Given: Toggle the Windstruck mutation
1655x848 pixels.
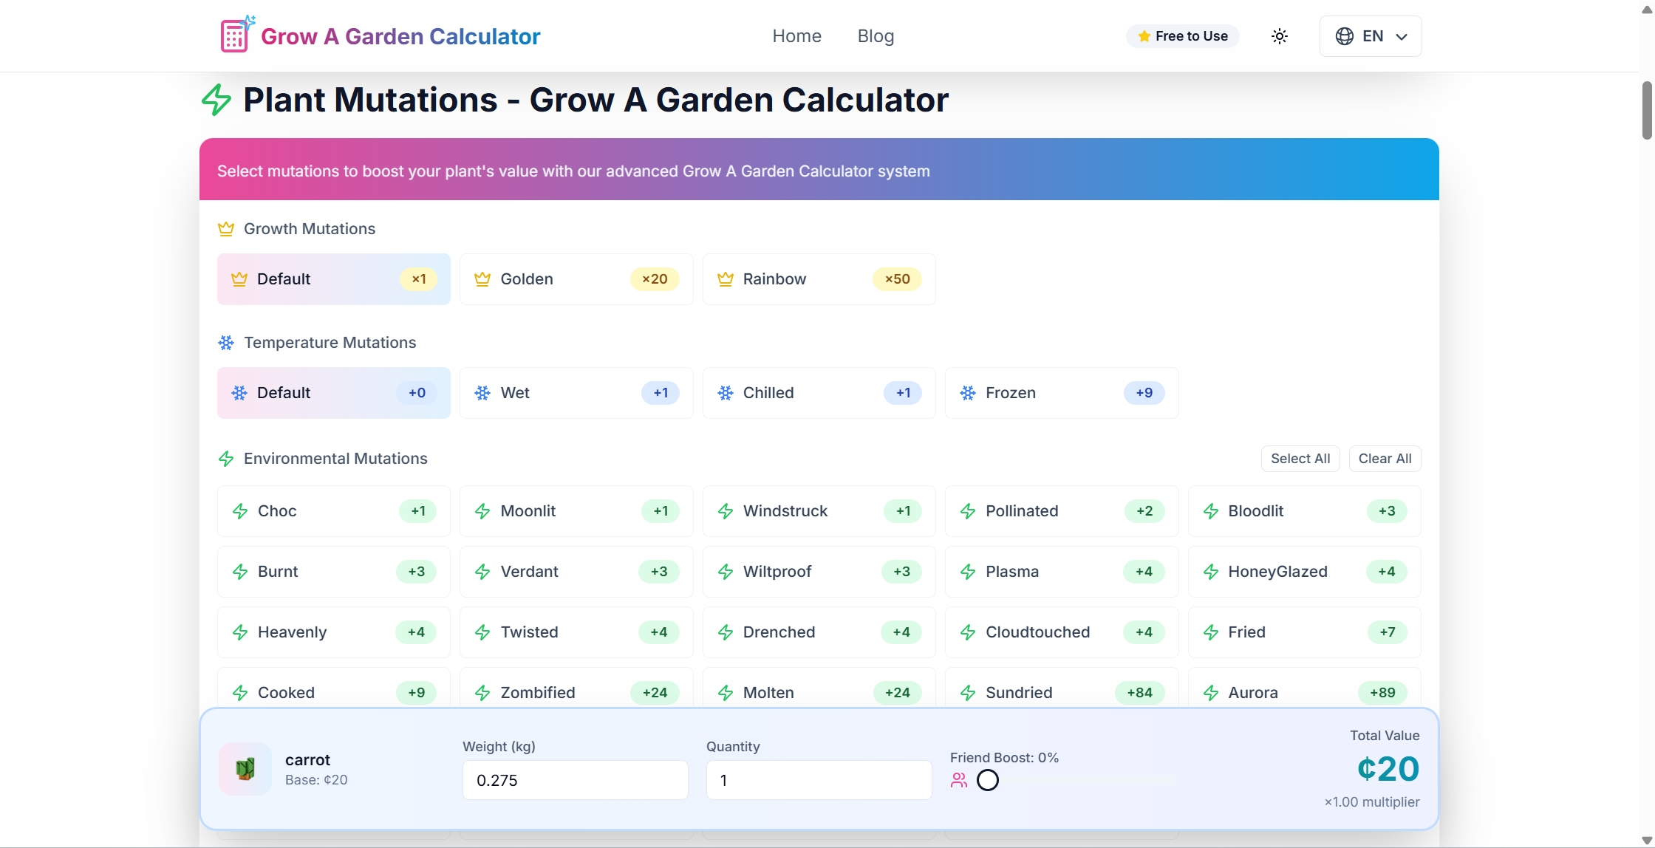Looking at the screenshot, I should pos(819,511).
